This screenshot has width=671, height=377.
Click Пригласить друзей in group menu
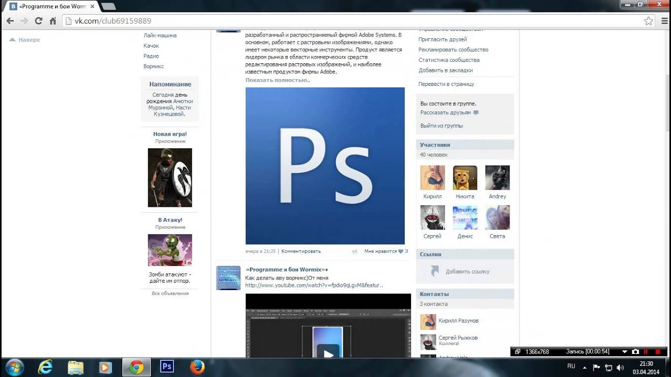(442, 39)
